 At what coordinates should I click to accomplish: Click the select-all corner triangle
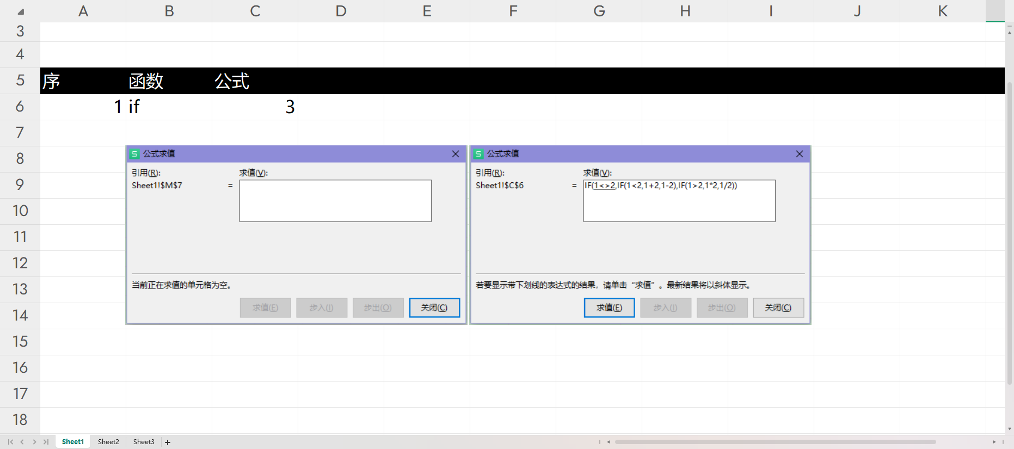tap(20, 11)
